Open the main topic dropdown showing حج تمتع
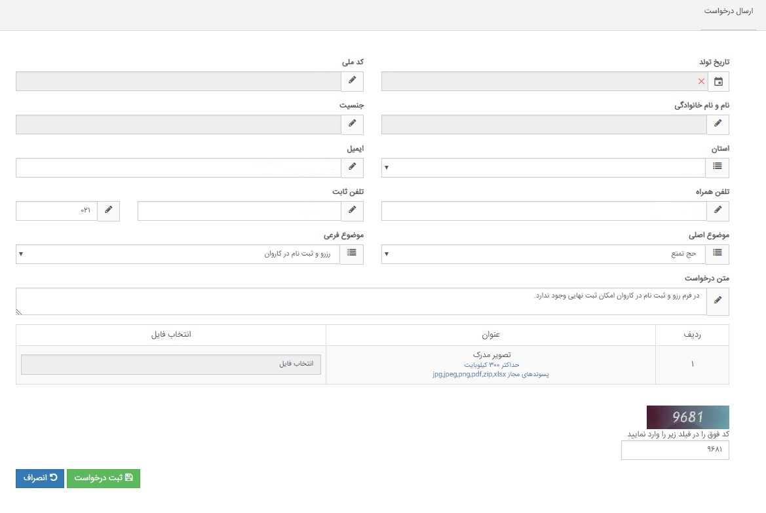This screenshot has height=513, width=766. point(544,254)
